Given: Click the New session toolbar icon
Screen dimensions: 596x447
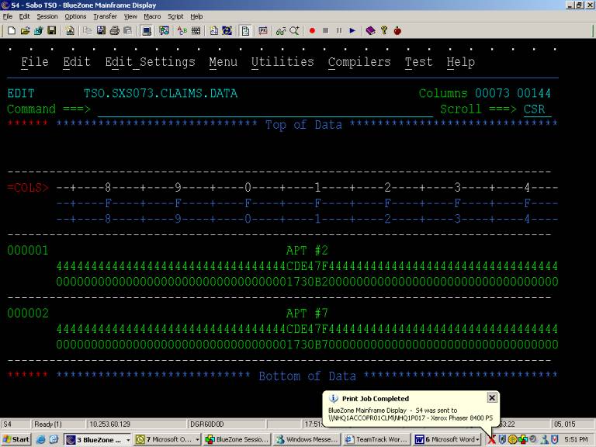Looking at the screenshot, I should (12, 31).
